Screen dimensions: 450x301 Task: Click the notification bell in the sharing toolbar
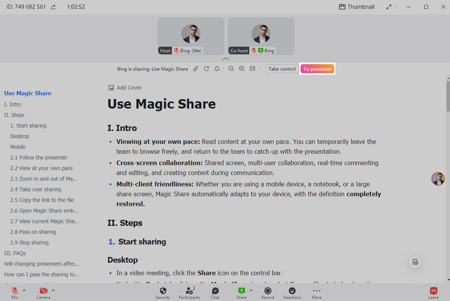pos(217,69)
